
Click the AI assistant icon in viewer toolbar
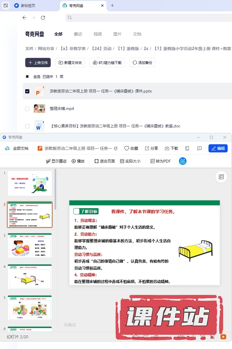tap(183, 161)
